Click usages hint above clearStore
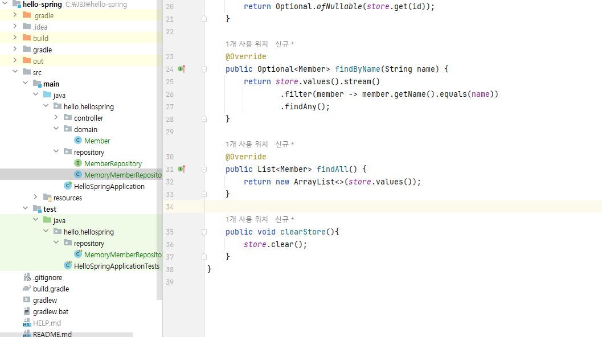Image resolution: width=602 pixels, height=337 pixels. 247,220
